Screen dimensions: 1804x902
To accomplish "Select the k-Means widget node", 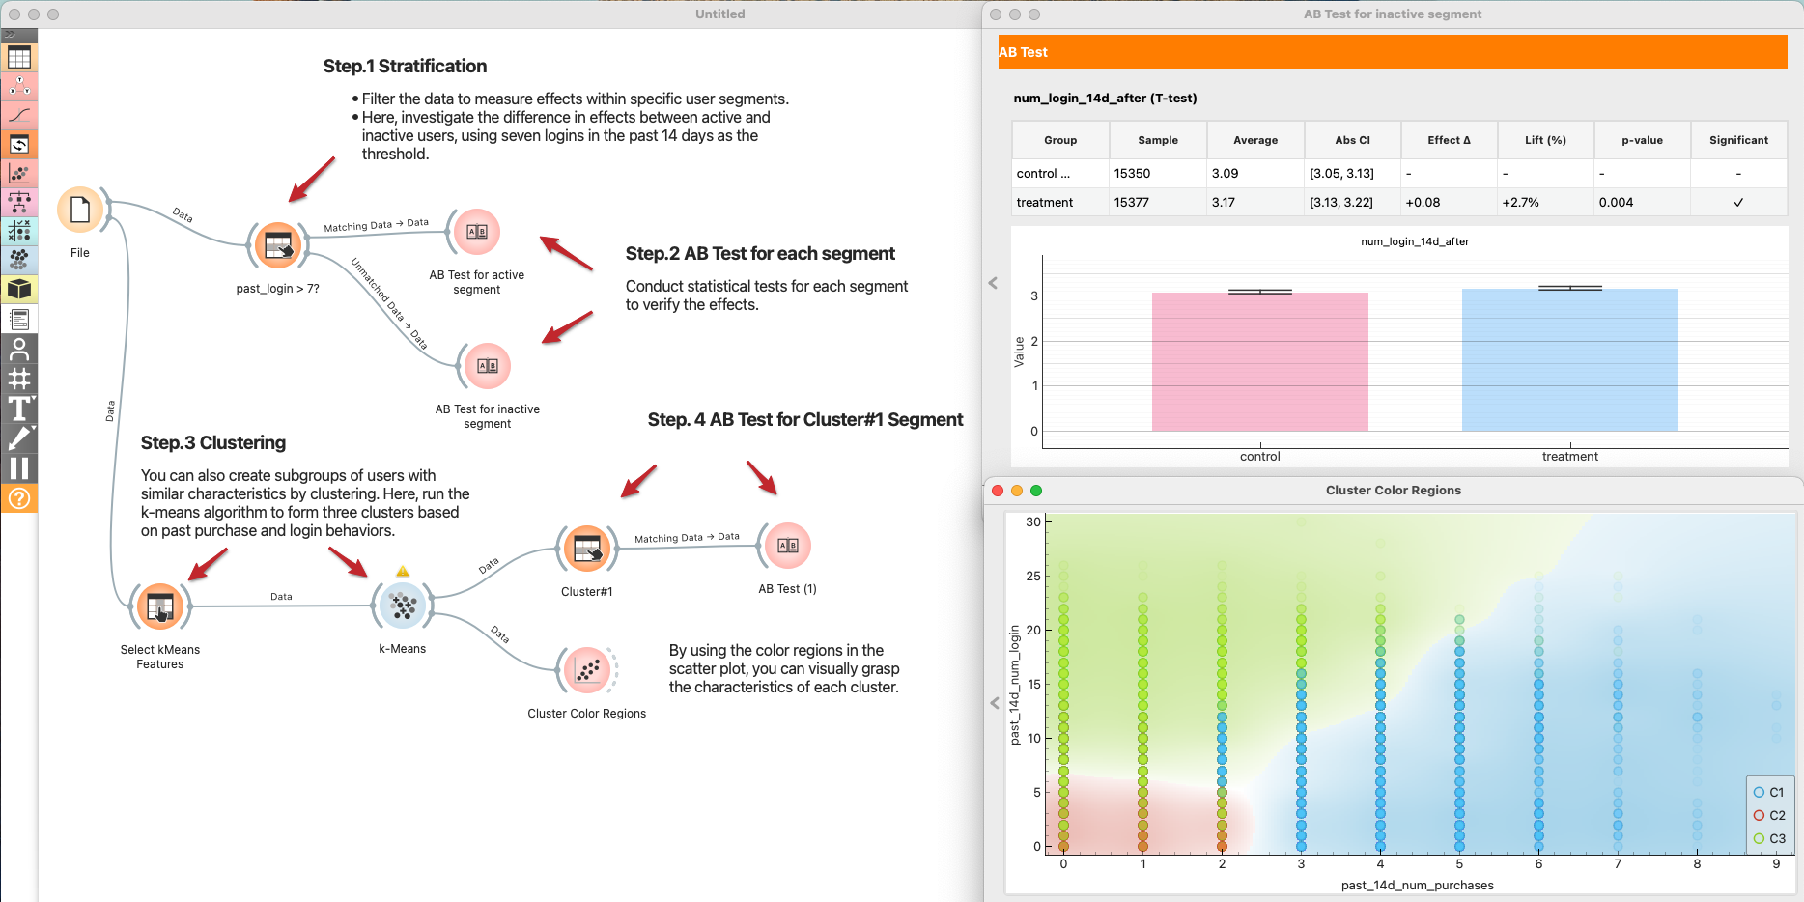I will coord(403,606).
